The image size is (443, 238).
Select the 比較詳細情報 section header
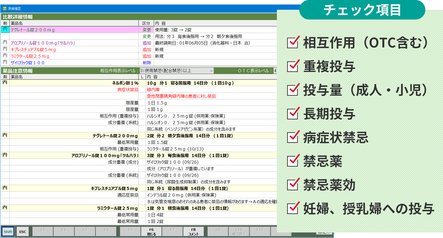[x=18, y=17]
